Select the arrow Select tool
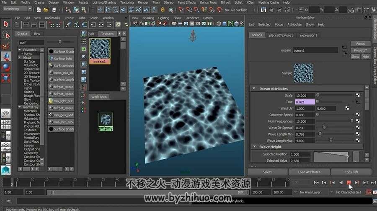 click(6, 24)
